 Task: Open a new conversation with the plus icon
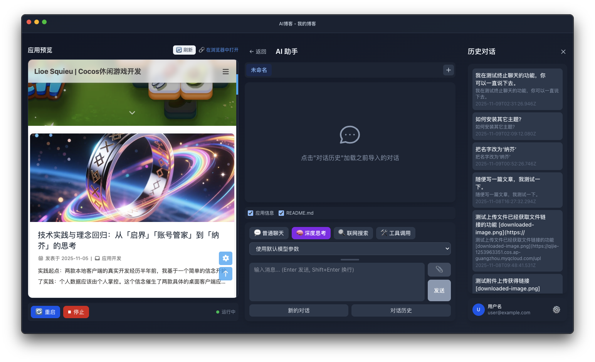(x=448, y=70)
